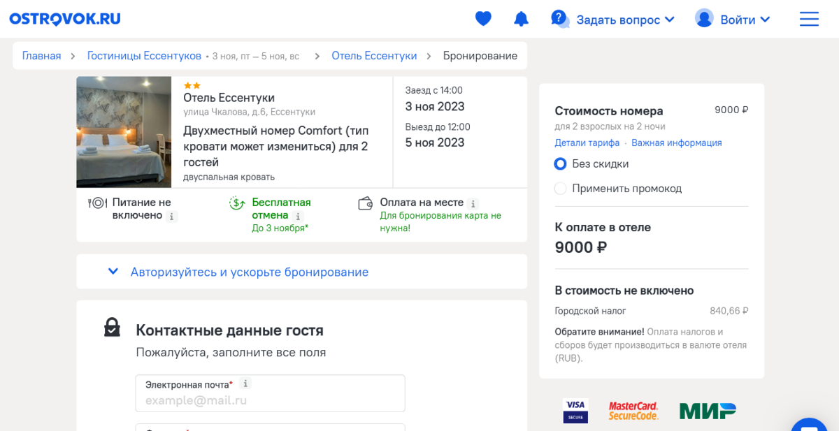Click the meal not included cutlery icon
Screen dimensions: 839x431
coord(97,203)
